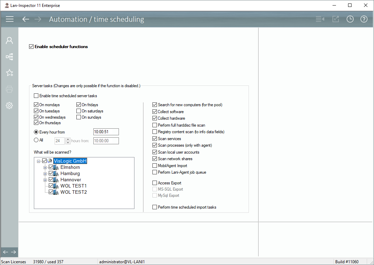The image size is (374, 265).
Task: Uncheck Collect software option
Action: (x=155, y=112)
